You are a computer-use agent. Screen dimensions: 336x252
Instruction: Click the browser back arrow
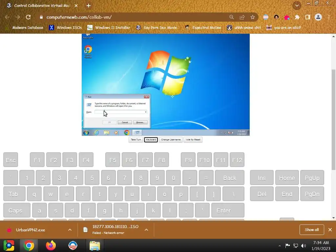click(x=7, y=17)
